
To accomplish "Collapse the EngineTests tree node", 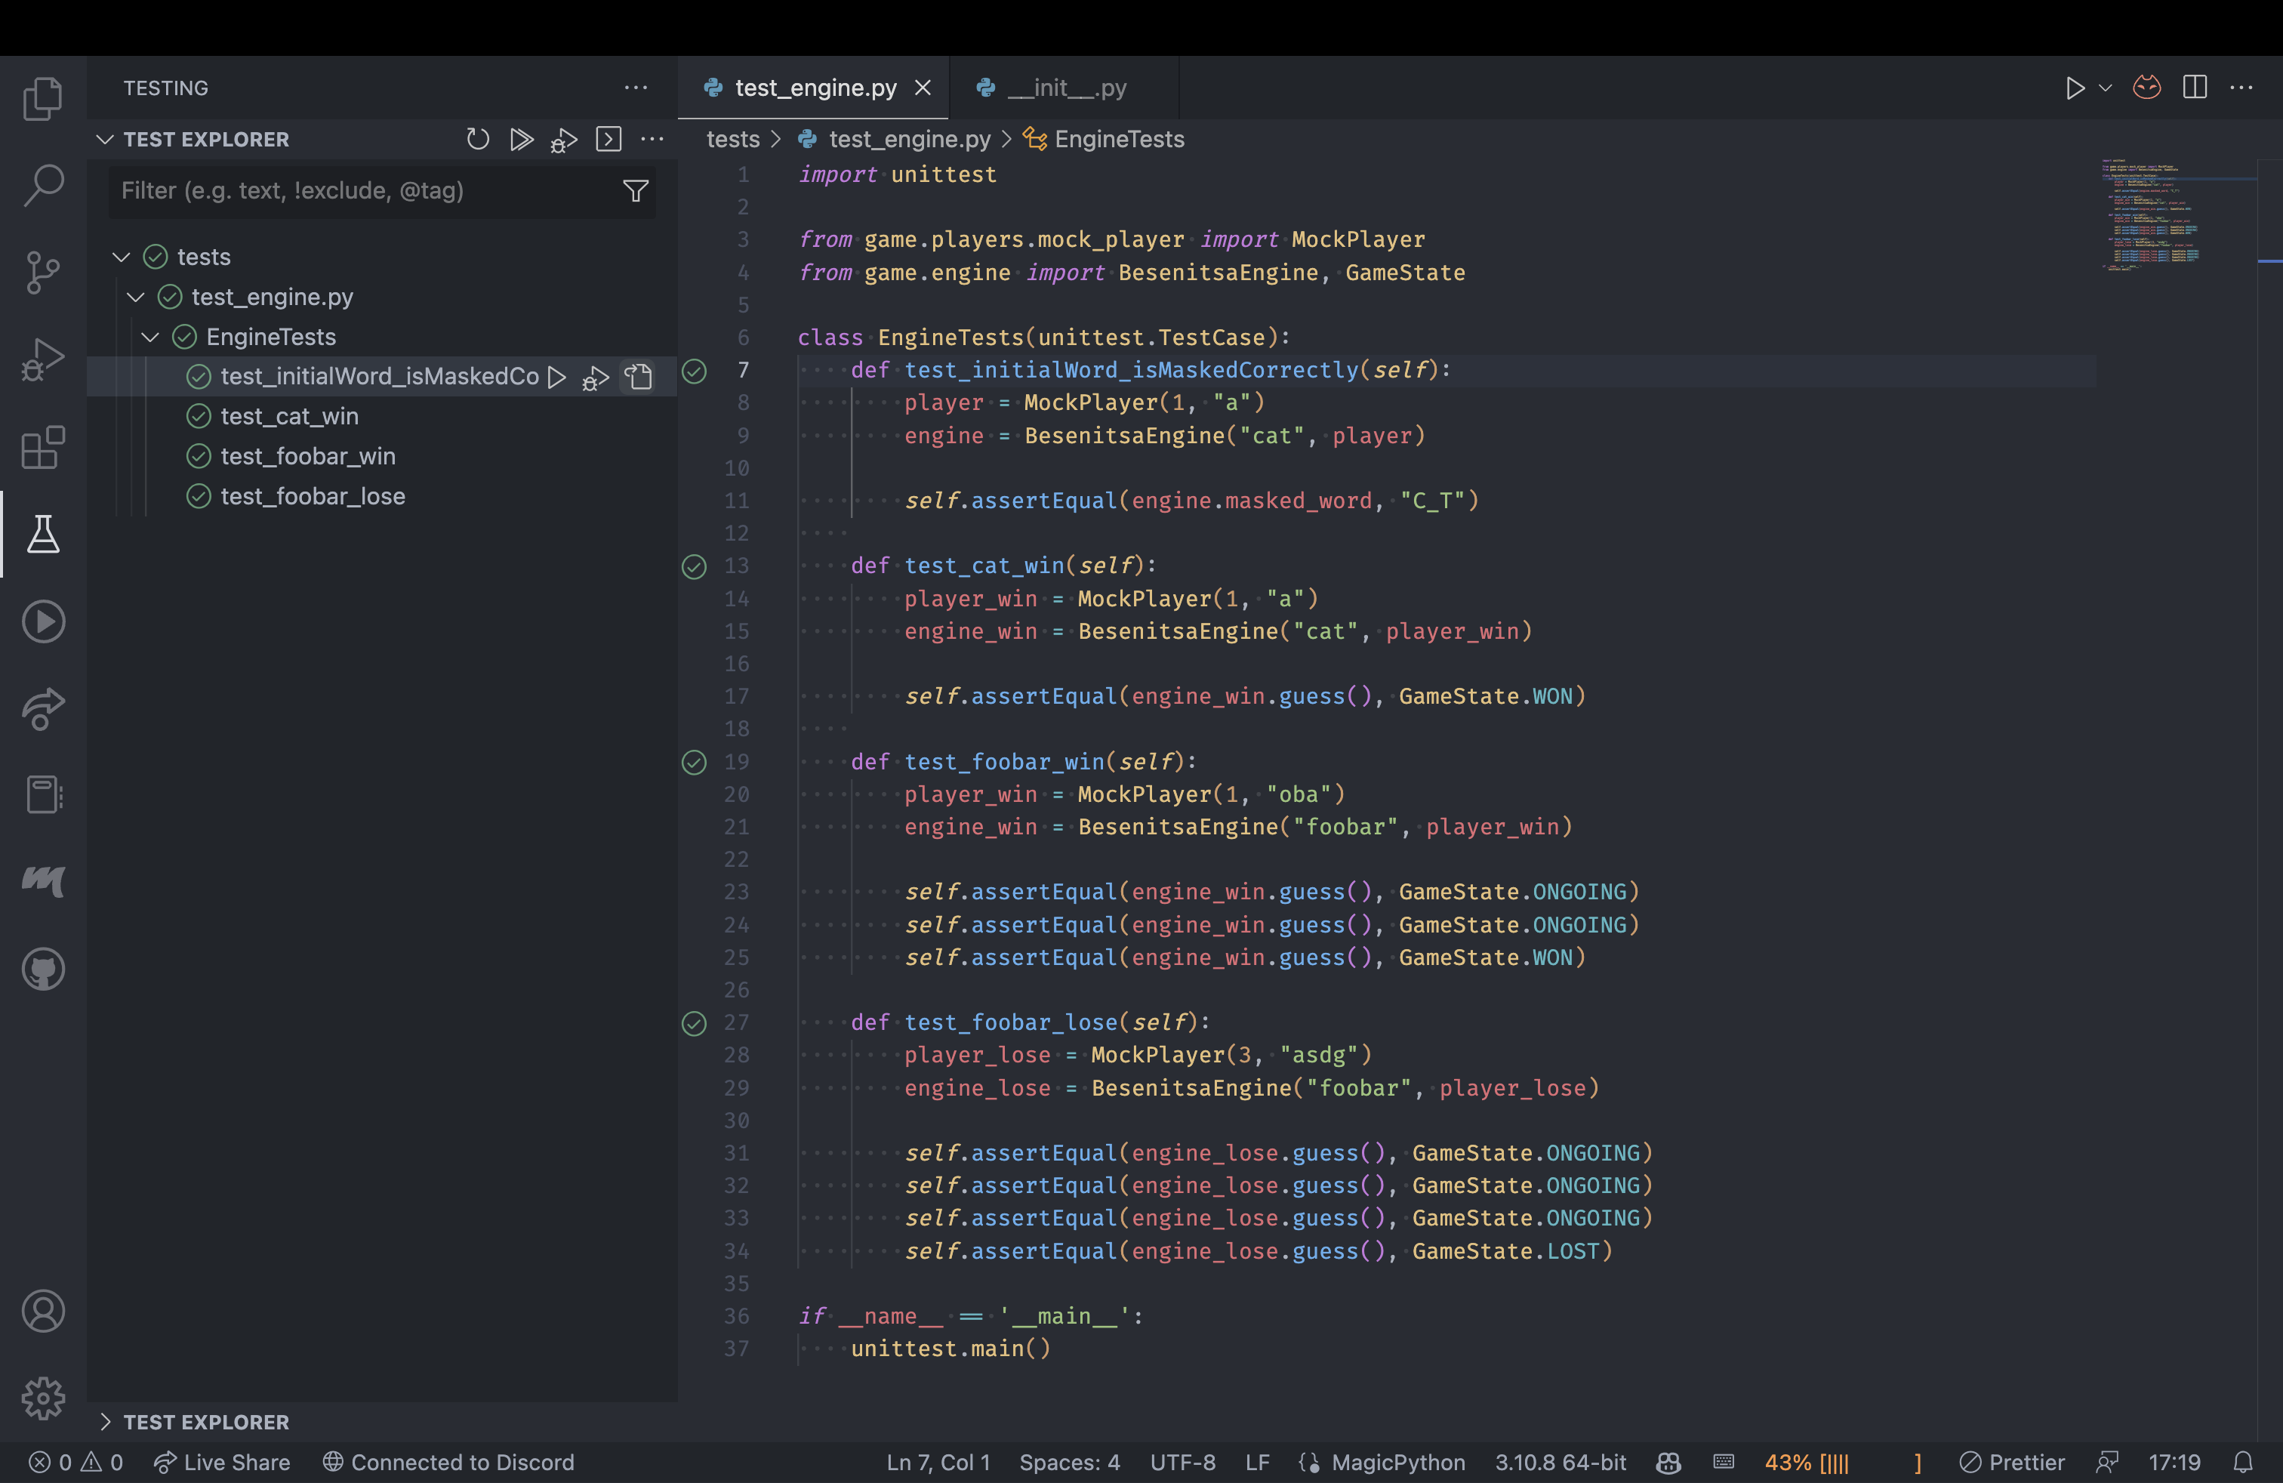I will point(149,337).
